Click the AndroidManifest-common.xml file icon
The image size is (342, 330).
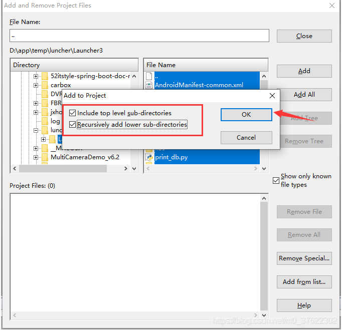[x=149, y=85]
